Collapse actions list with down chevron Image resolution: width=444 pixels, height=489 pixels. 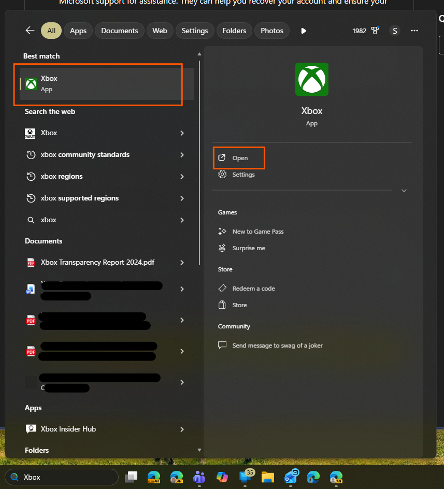(404, 191)
